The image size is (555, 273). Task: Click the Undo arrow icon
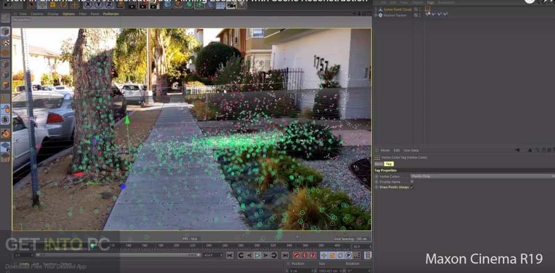coord(8,4)
